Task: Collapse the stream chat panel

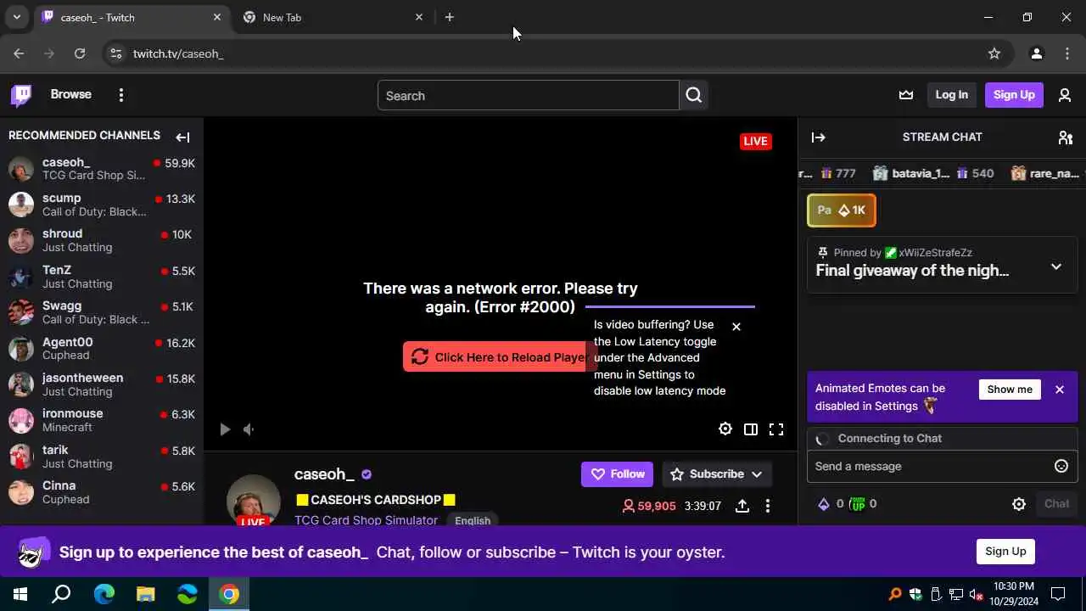Action: click(x=819, y=137)
